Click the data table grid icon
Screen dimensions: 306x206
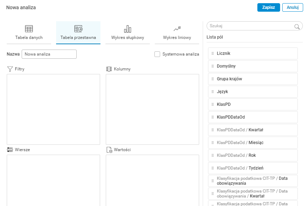click(x=29, y=29)
